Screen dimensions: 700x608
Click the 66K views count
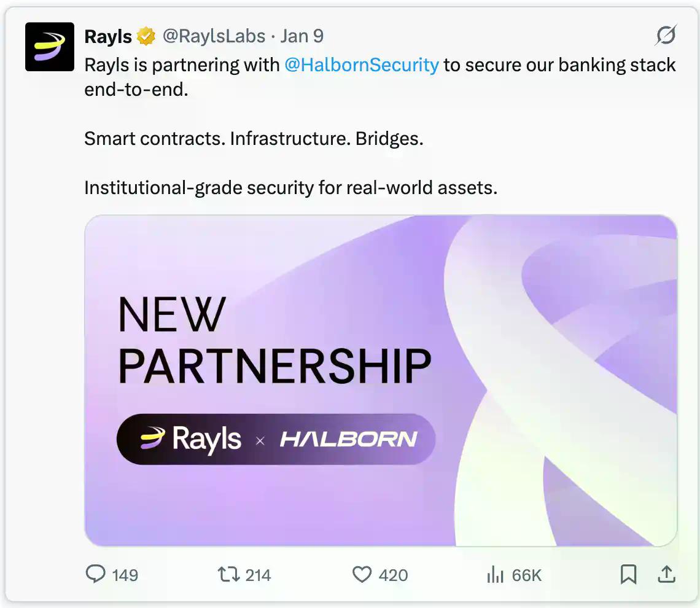[527, 575]
